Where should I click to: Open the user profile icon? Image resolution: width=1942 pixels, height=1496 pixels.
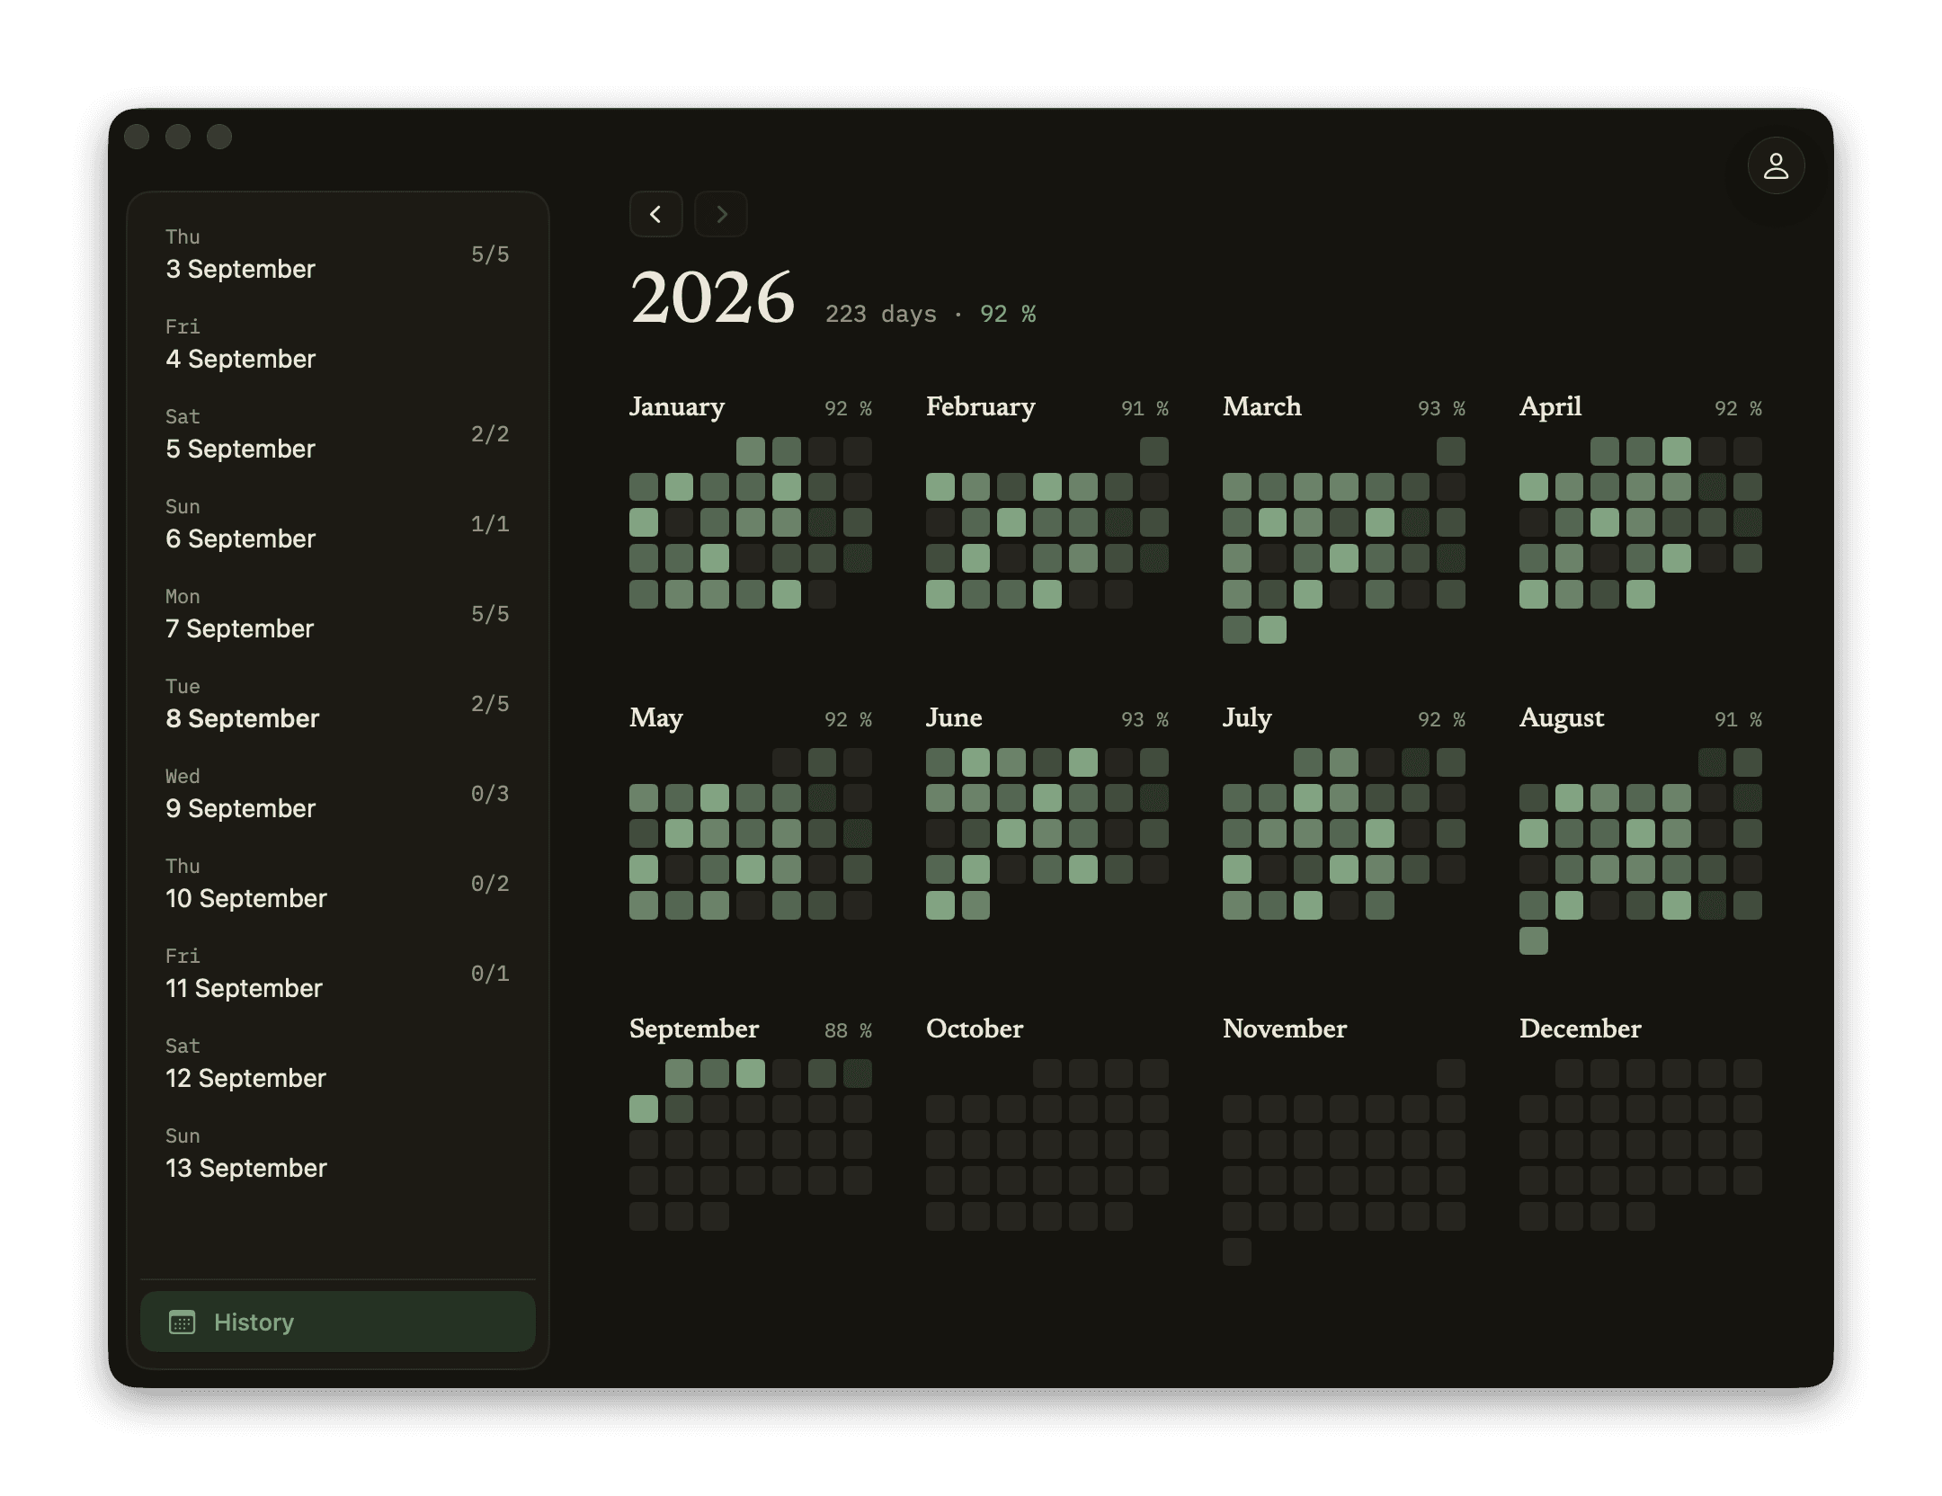click(x=1776, y=165)
